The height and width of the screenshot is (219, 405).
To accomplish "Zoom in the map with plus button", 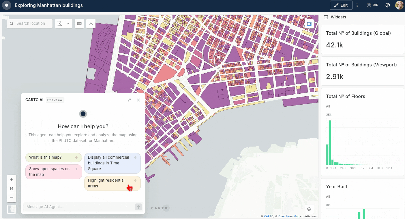I will (x=12, y=179).
